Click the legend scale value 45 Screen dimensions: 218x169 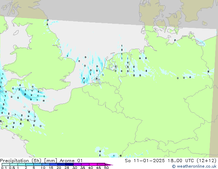coord(98,168)
